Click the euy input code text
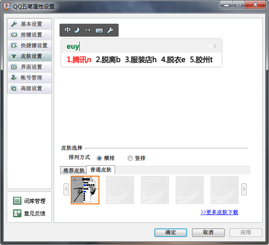This screenshot has width=269, height=245. pos(73,46)
